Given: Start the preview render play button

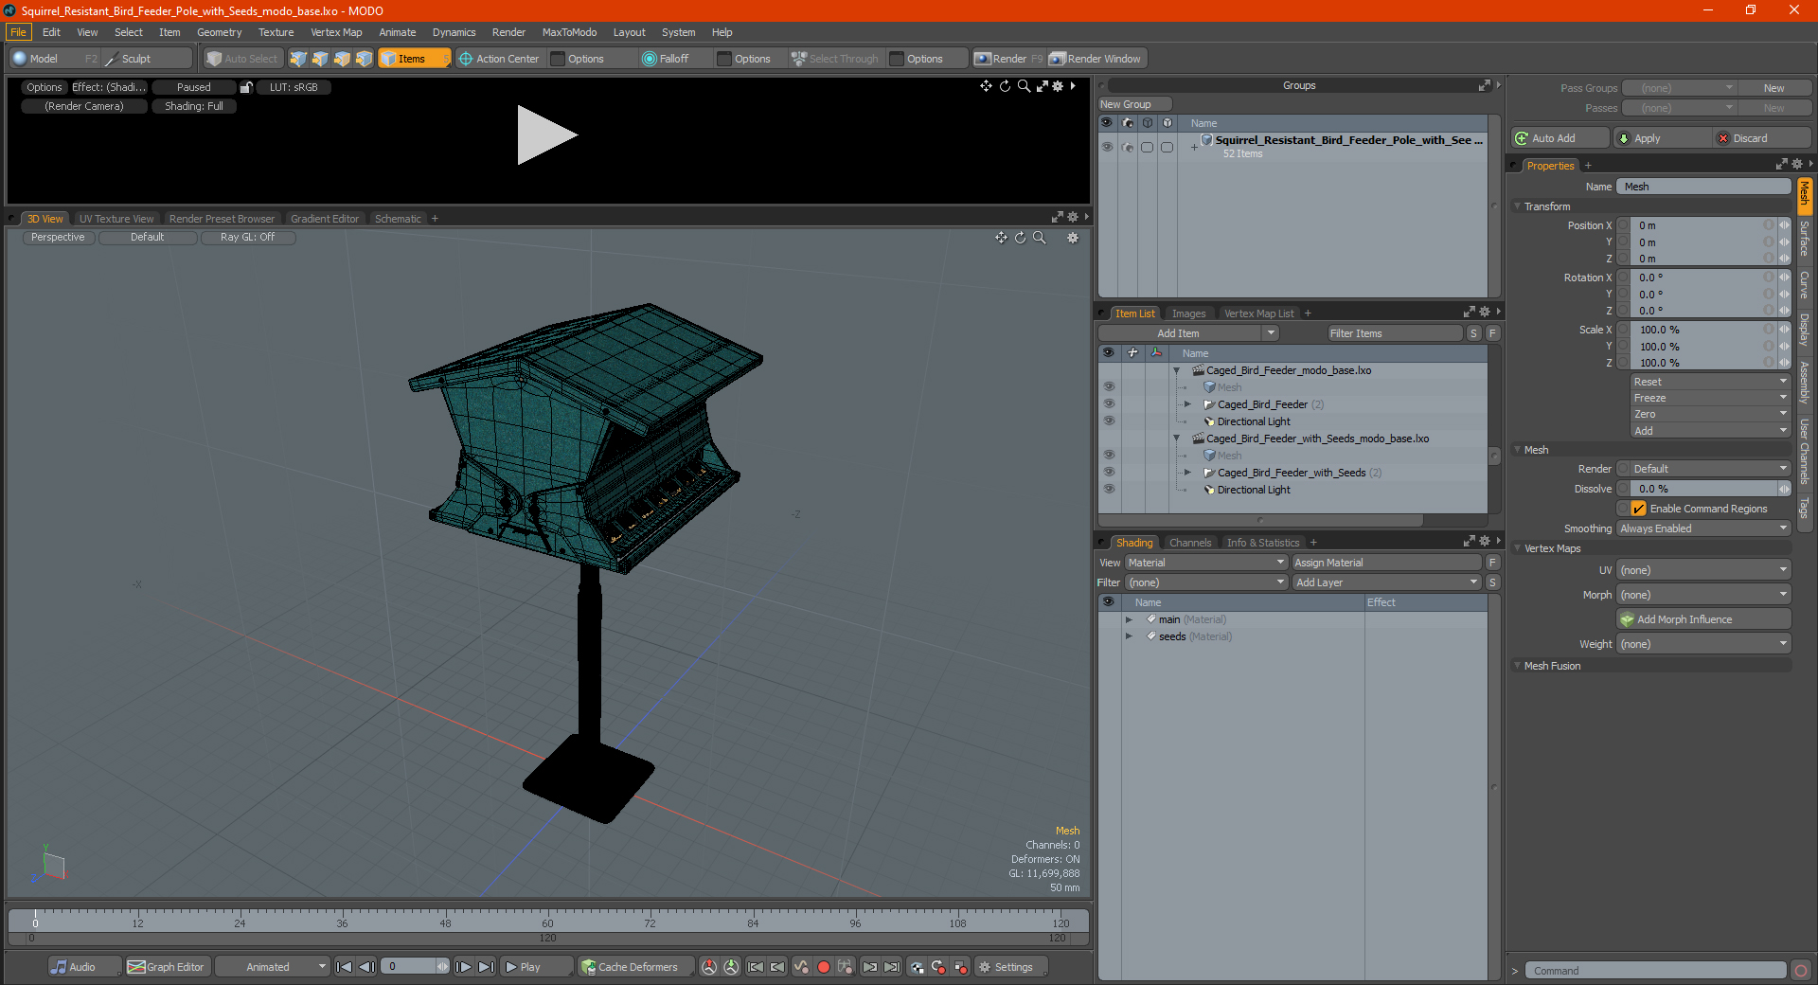Looking at the screenshot, I should (546, 135).
